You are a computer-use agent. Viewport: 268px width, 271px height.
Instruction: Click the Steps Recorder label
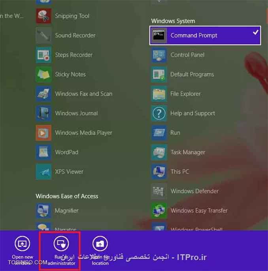pos(74,55)
